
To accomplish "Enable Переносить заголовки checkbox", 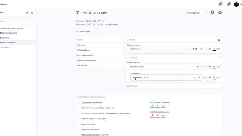I will 79,130.
